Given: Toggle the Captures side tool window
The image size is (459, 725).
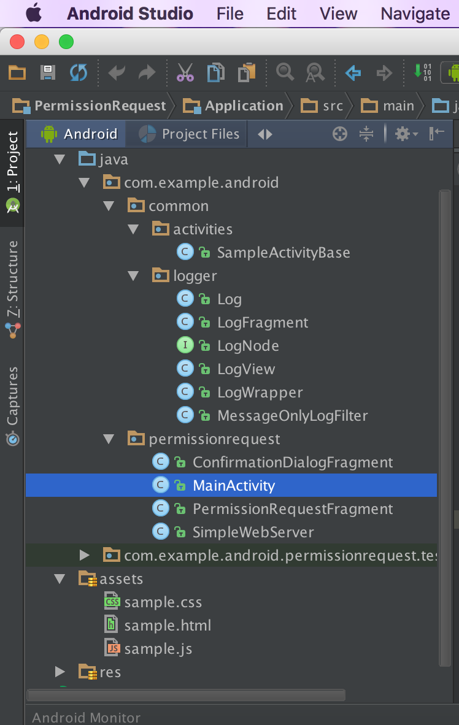Looking at the screenshot, I should pos(12,405).
